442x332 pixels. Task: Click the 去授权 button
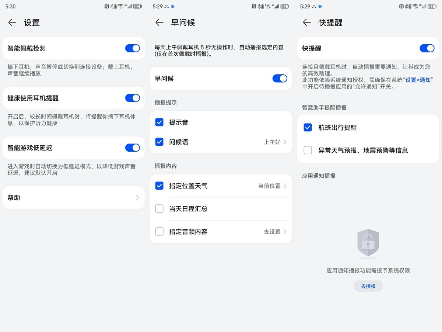pos(368,286)
